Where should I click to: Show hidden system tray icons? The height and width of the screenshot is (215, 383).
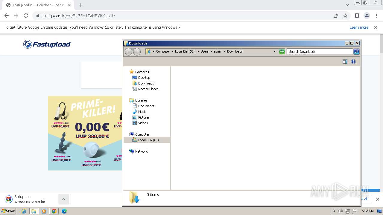coord(334,211)
